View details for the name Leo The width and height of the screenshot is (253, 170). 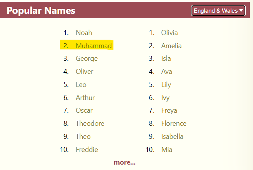pyautogui.click(x=81, y=85)
